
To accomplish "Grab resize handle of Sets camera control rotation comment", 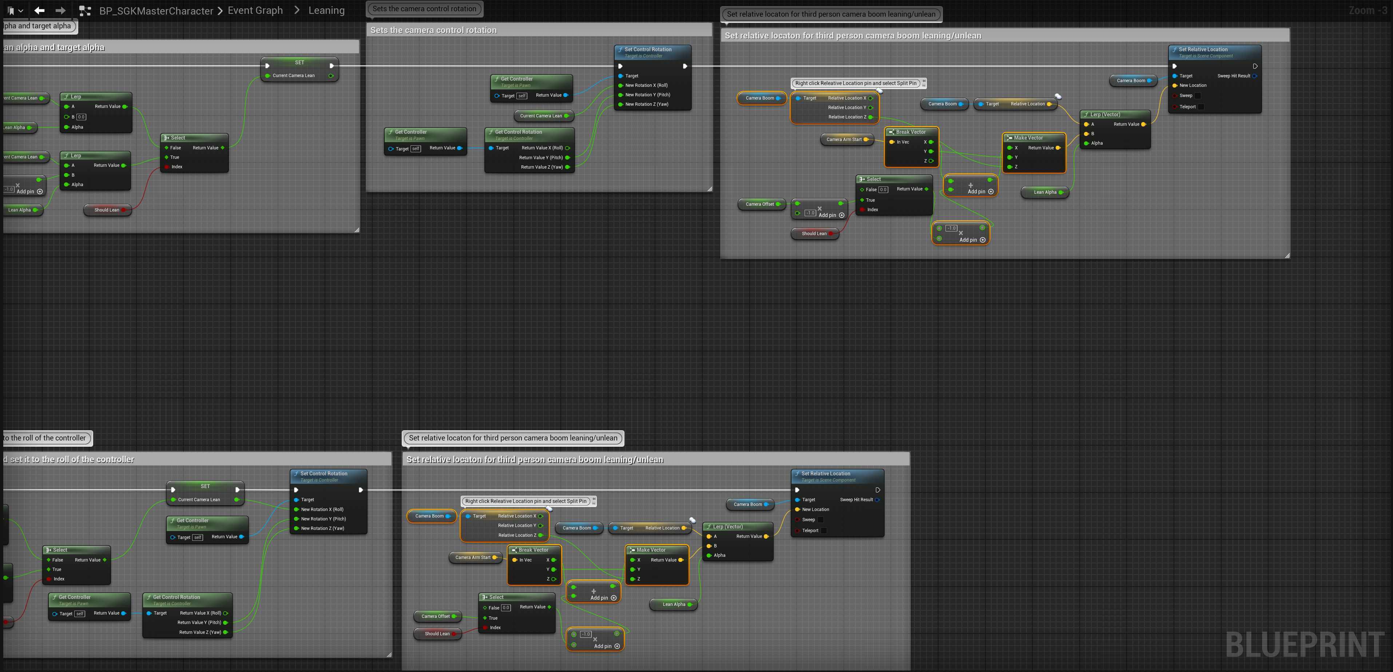I will 710,189.
